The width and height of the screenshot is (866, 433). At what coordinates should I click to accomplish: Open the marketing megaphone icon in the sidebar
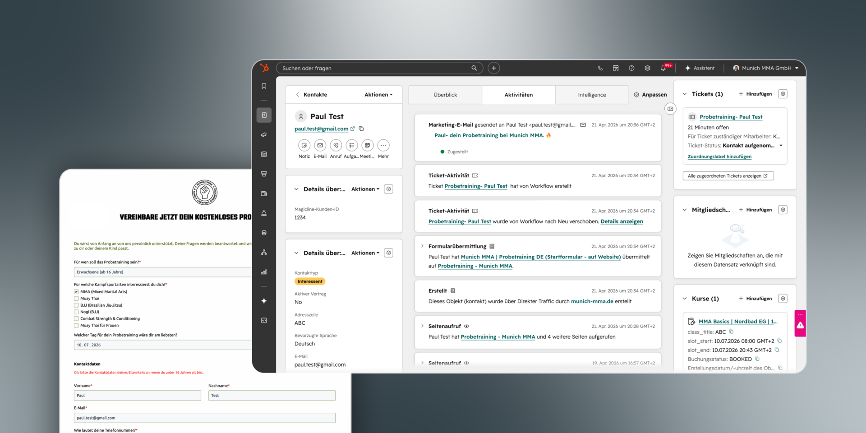tap(264, 135)
